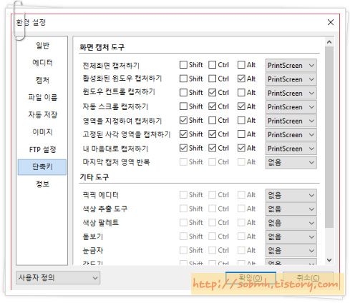Click the 화면 캡처 도구 heading
The height and width of the screenshot is (303, 350).
[x=102, y=47]
